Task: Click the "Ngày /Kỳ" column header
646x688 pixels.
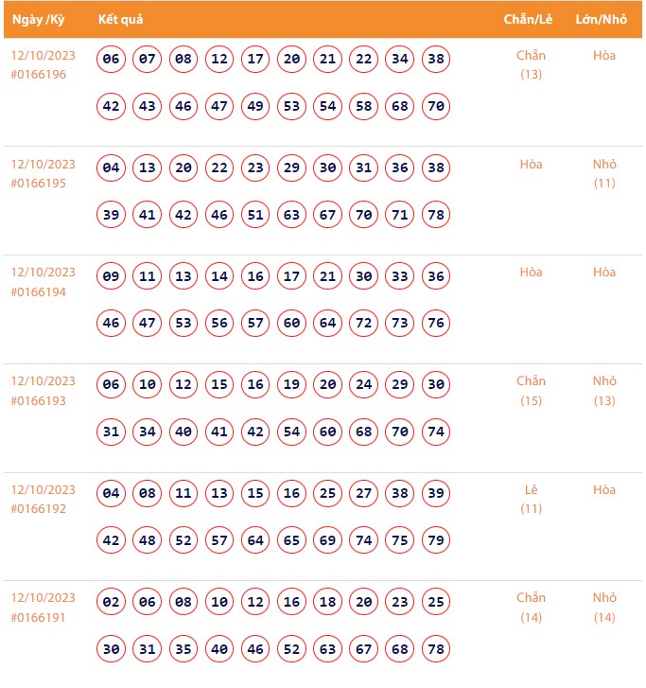Action: pyautogui.click(x=38, y=20)
